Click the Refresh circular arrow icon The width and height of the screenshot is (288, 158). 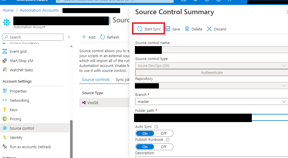point(102,37)
